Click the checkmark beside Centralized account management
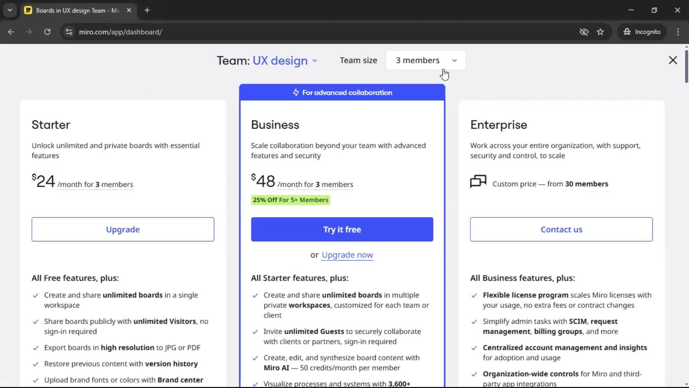689x388 pixels. point(474,348)
